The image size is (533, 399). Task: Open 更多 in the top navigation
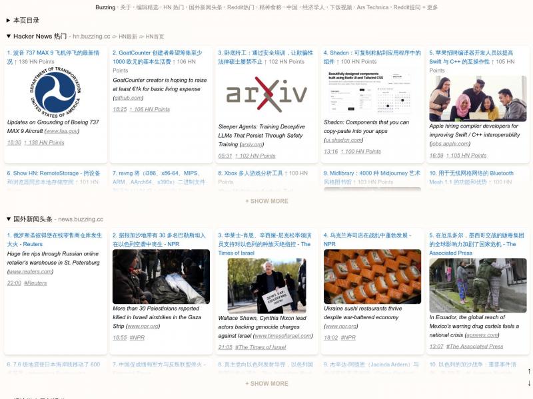432,7
